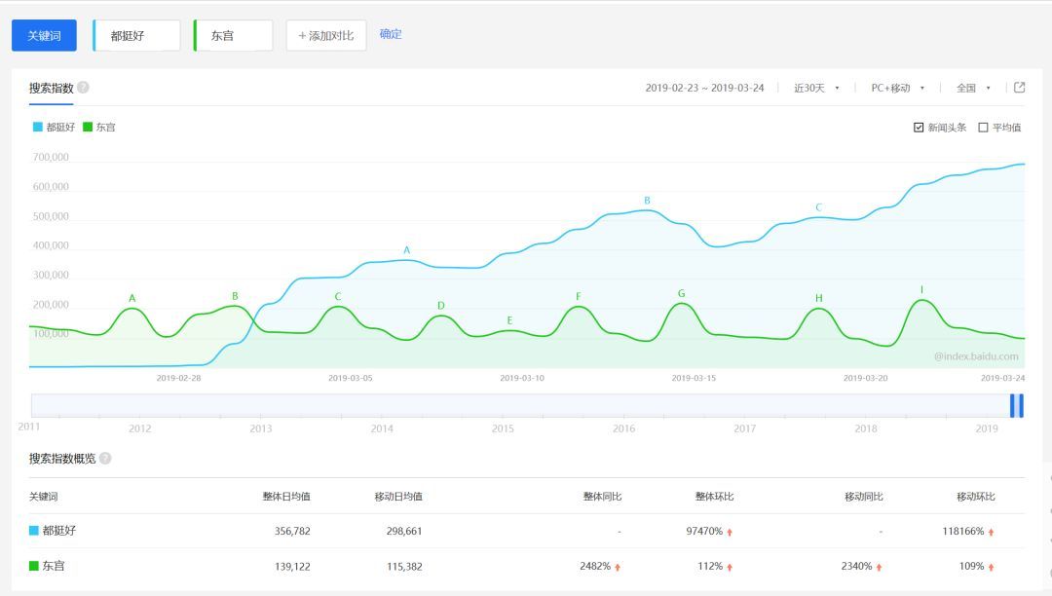Click the 添加对比 button
Screen dimensions: 1052x596
pos(326,36)
